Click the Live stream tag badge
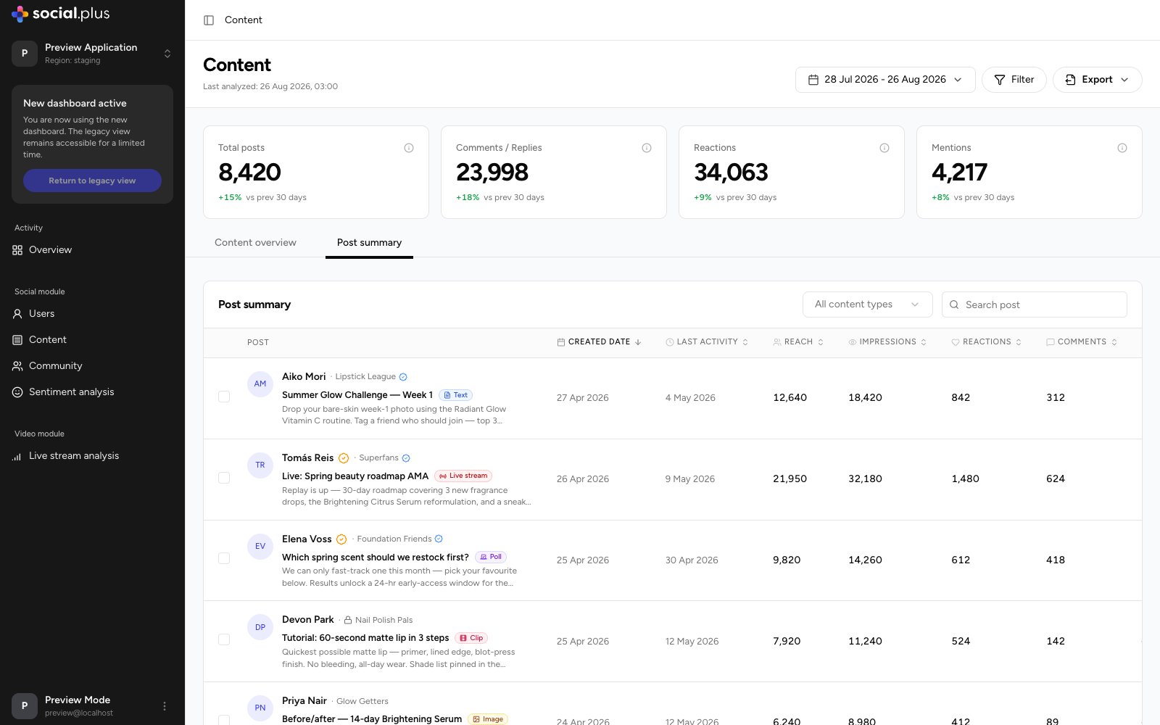 click(463, 476)
